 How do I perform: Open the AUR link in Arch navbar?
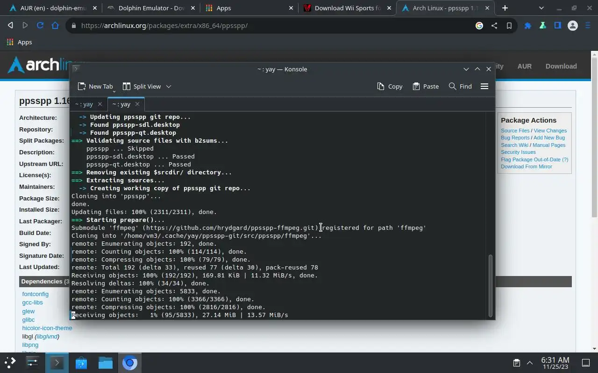pyautogui.click(x=524, y=66)
